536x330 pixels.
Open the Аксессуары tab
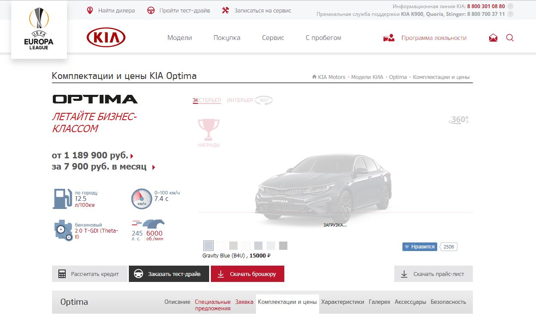411,302
